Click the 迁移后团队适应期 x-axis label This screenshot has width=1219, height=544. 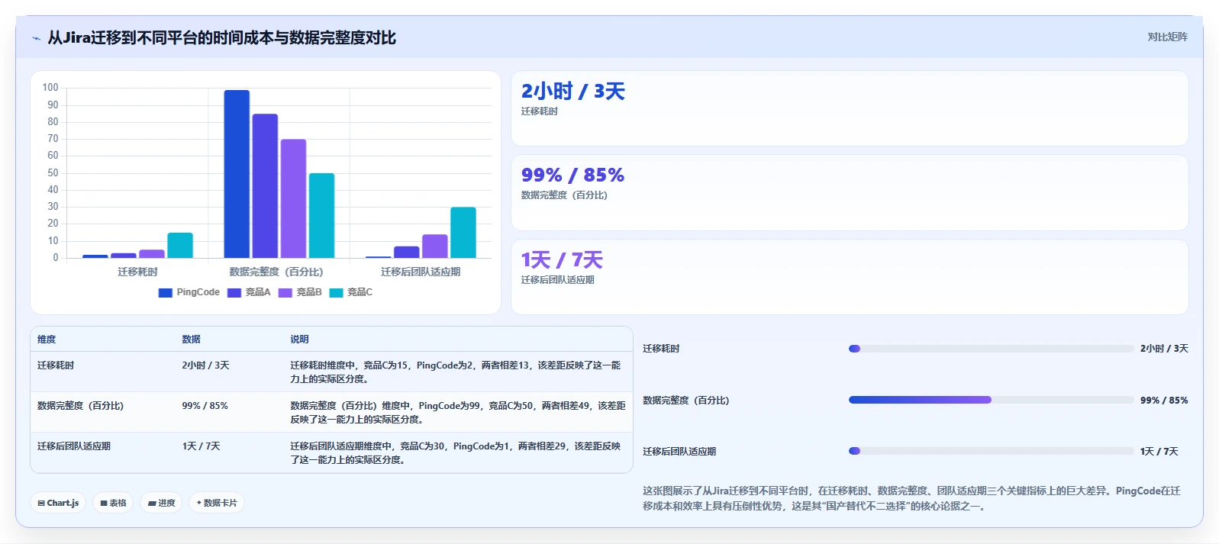(x=421, y=272)
